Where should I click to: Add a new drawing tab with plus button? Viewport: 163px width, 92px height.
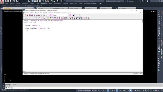(x=42, y=6)
